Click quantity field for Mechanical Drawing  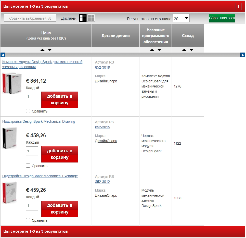pyautogui.click(x=32, y=151)
